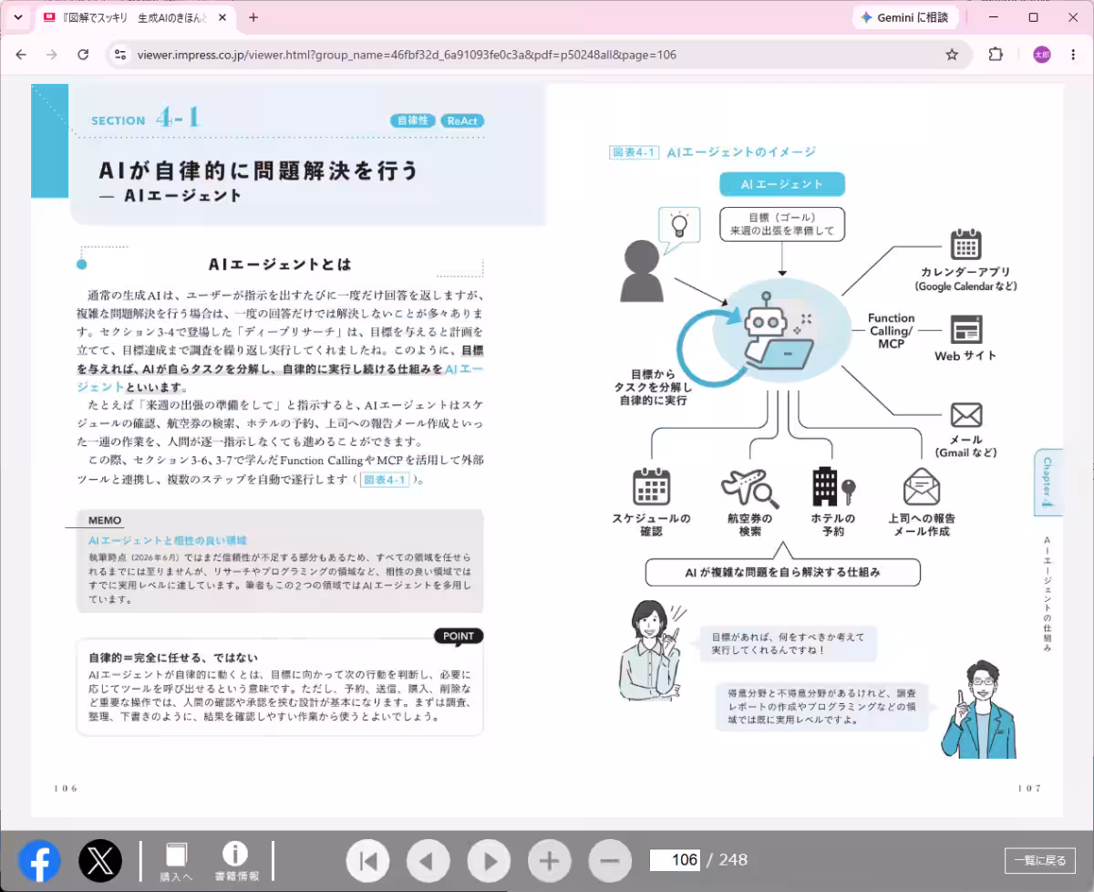Screen dimensions: 1094x892
Task: Click the SECTION 4-1 heading
Action: coord(146,119)
